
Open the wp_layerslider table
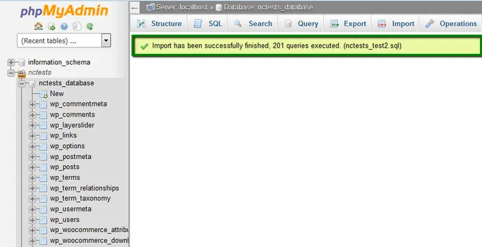click(72, 125)
